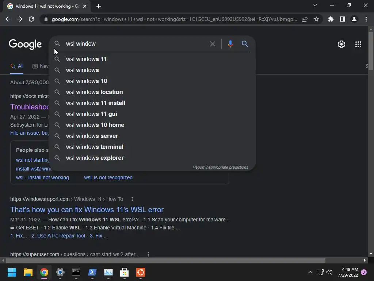Viewport: 374px width, 281px height.
Task: Open 'That's how you can fix Windows 11's WSL error'
Action: click(87, 210)
